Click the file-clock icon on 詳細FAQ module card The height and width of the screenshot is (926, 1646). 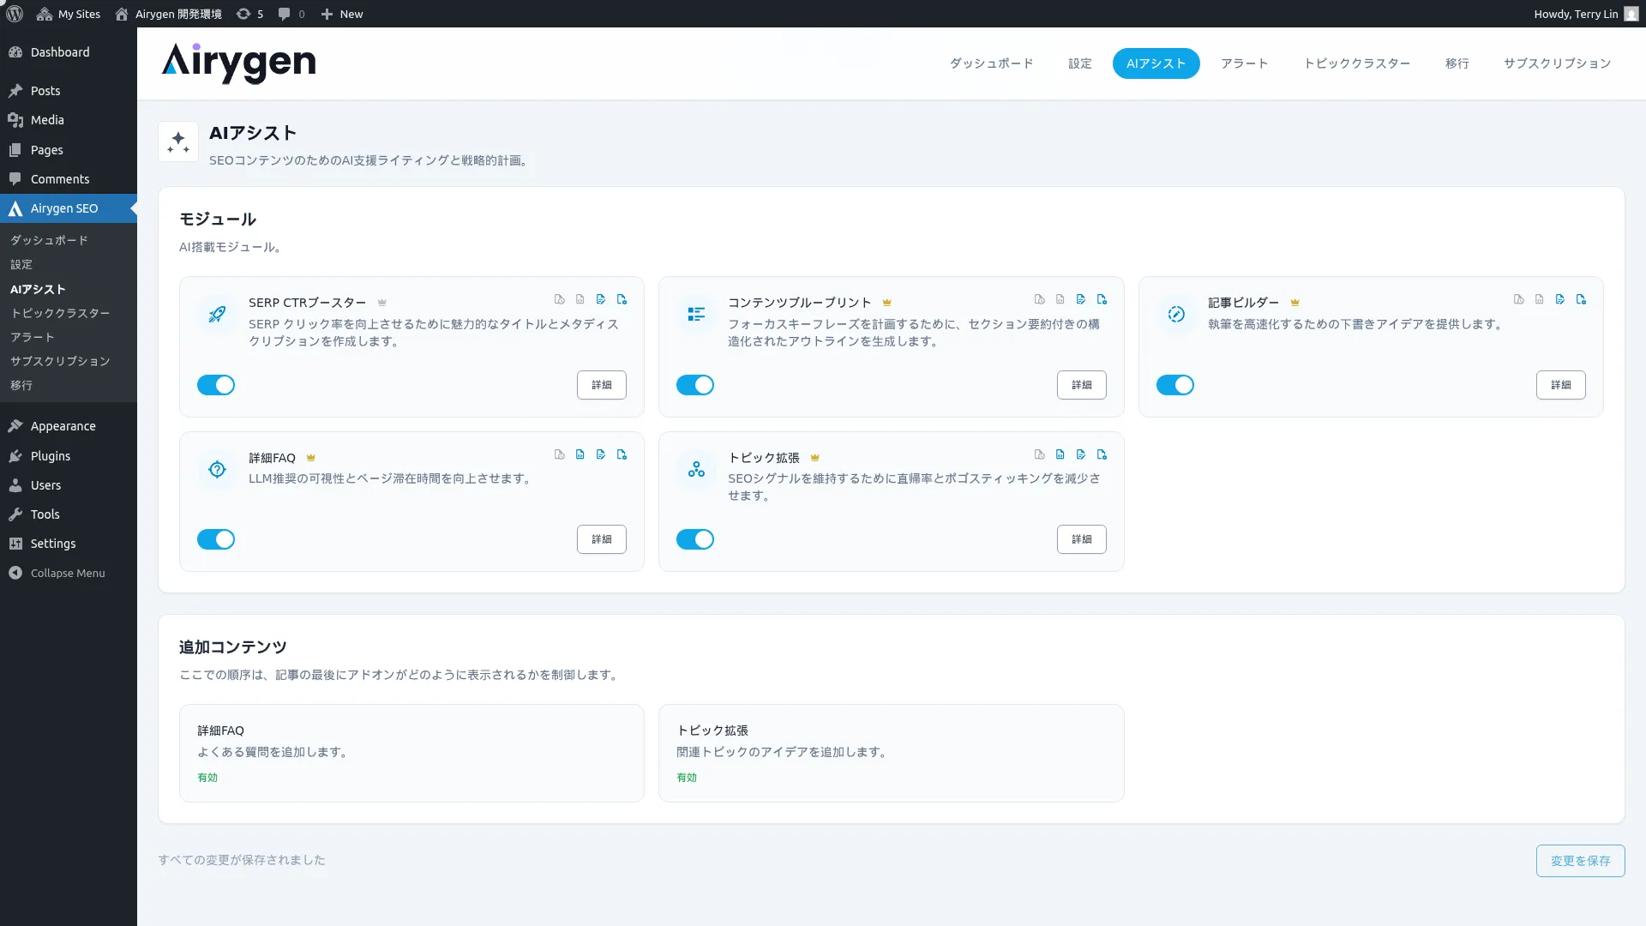[560, 454]
